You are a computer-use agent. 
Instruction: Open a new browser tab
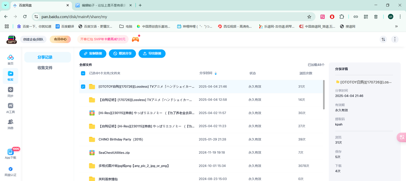coord(140,5)
